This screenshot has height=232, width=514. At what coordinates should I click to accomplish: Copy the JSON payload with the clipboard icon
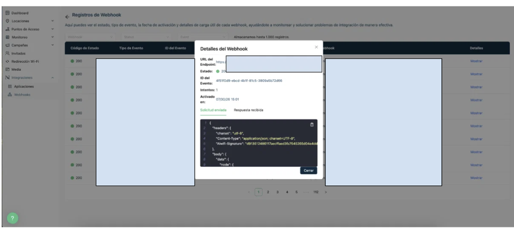pyautogui.click(x=312, y=124)
